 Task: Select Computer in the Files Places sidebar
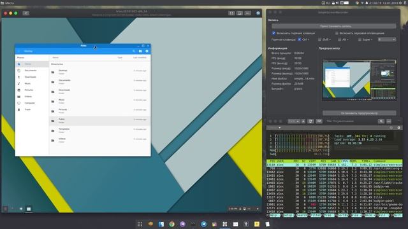point(32,103)
